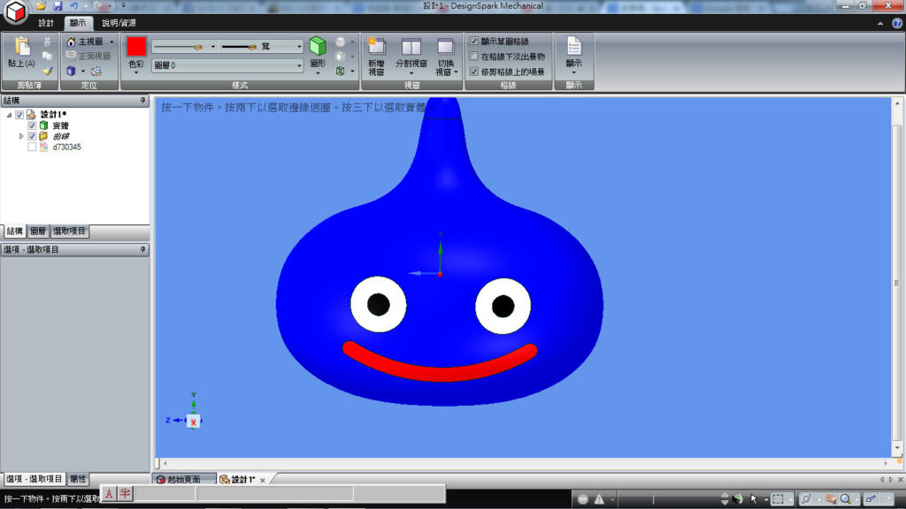Pin the 選項 - 選取項目 panel pushpin
The image size is (906, 509).
point(142,249)
